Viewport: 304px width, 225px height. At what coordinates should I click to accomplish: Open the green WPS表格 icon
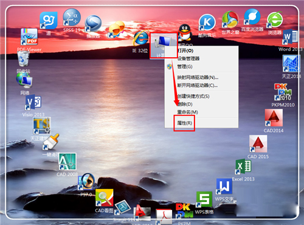tap(204, 199)
